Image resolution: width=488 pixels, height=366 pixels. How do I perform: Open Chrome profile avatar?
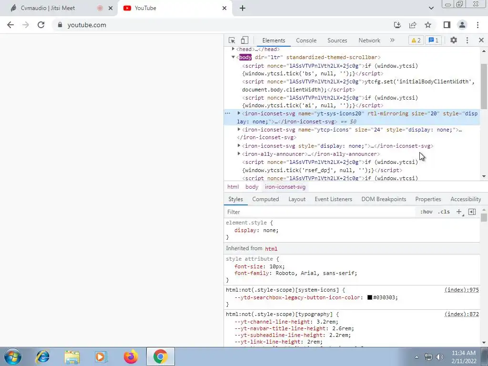(x=462, y=25)
